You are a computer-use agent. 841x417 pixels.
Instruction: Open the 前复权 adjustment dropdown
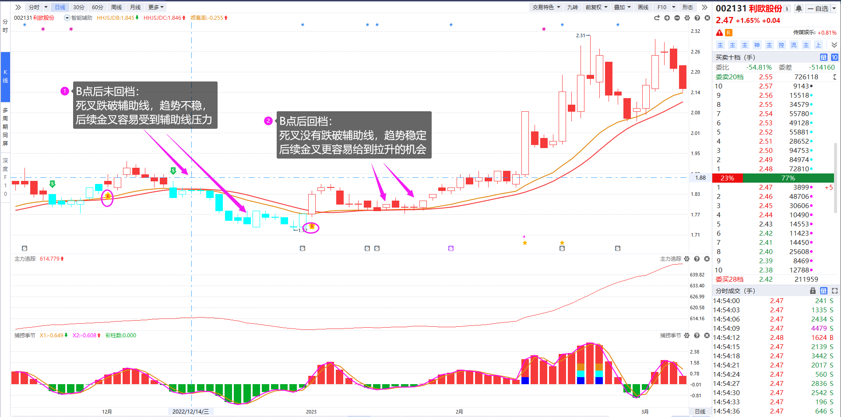[596, 7]
